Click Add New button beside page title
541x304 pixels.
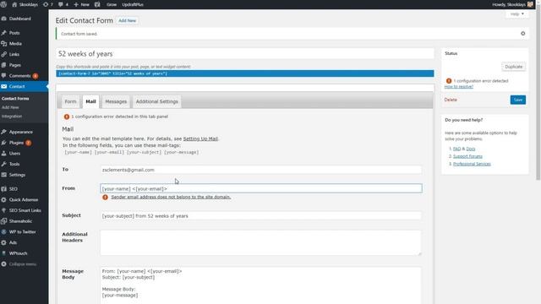[x=128, y=20]
